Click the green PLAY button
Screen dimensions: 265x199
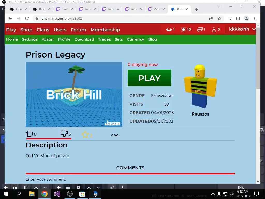pyautogui.click(x=149, y=78)
